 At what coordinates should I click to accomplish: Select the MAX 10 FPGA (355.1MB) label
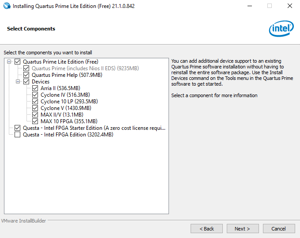[x=69, y=121]
